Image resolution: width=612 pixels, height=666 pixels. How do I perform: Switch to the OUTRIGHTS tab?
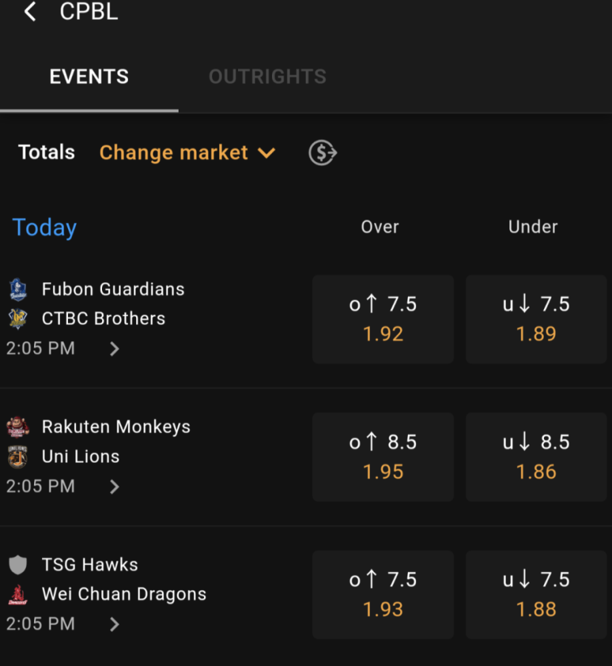(267, 77)
